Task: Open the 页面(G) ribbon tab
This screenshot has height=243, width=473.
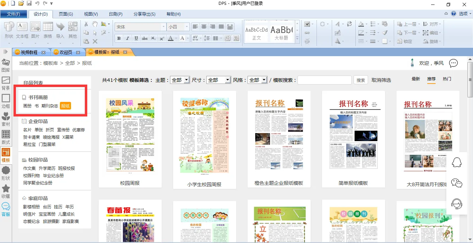Action: coord(65,14)
